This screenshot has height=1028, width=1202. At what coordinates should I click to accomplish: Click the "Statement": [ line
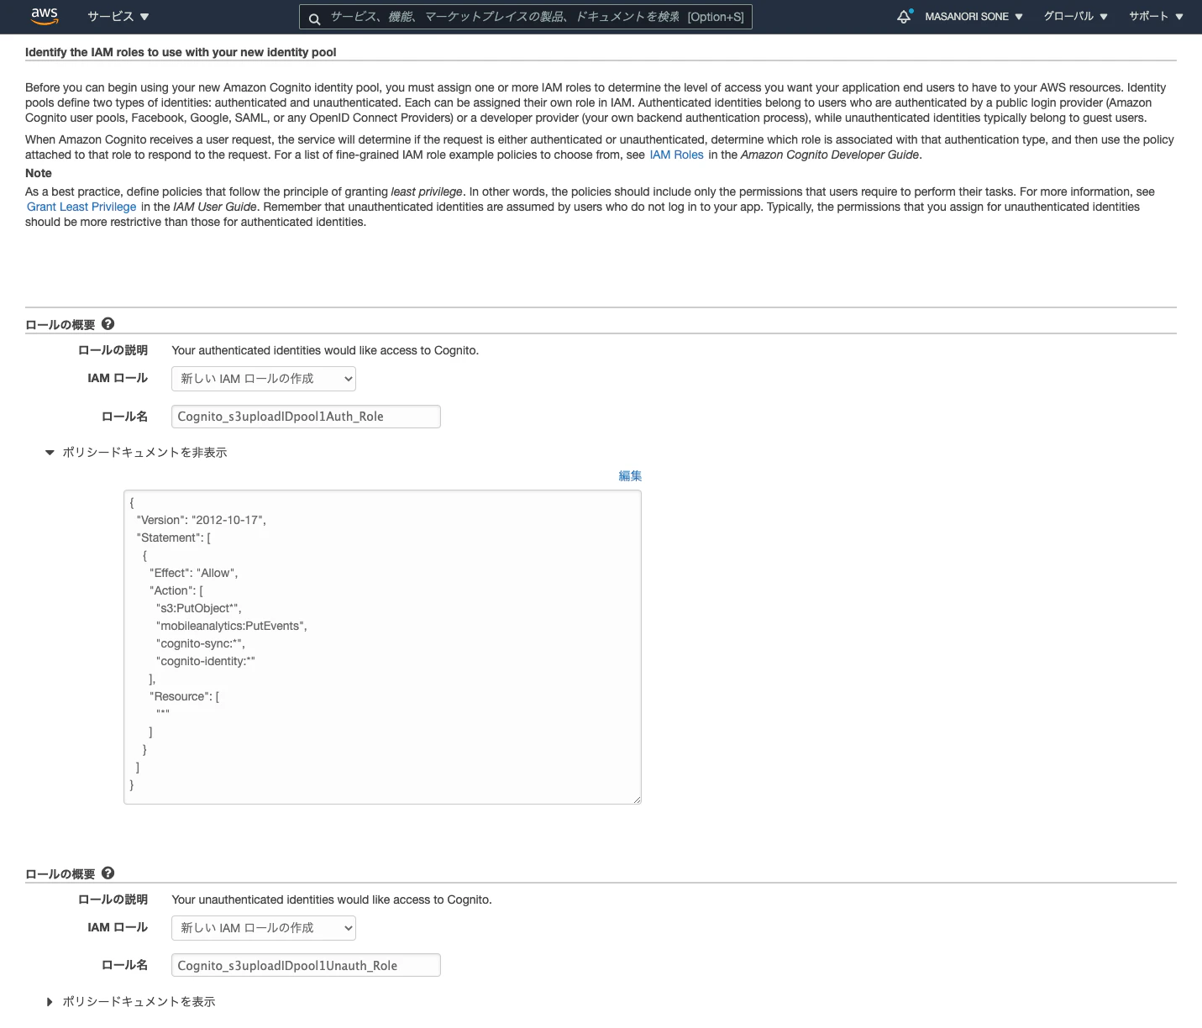point(174,538)
